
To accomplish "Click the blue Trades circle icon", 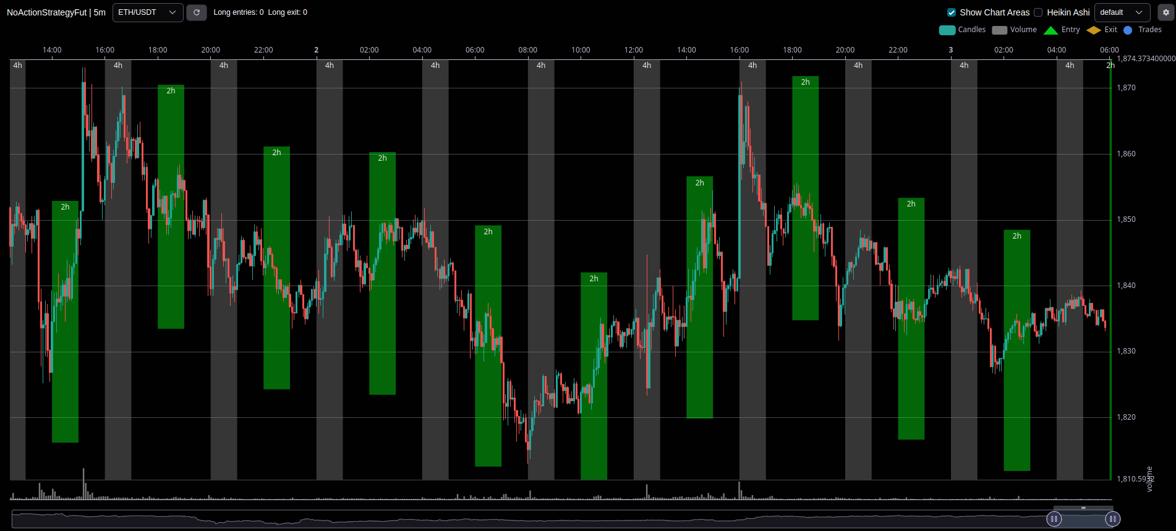I will 1128,30.
